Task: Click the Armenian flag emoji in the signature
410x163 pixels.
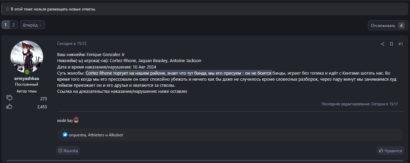Action: 76,120
